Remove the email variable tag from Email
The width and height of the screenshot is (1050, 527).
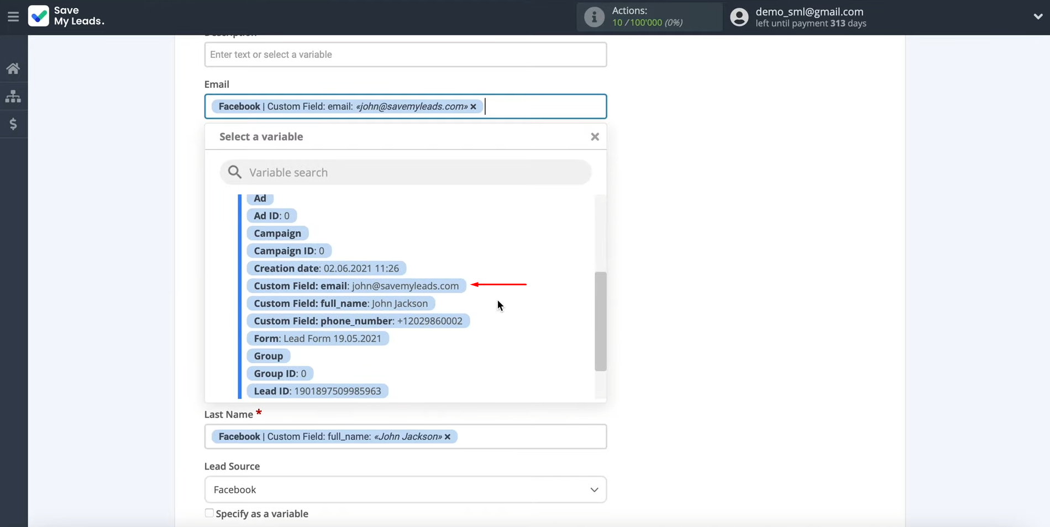pyautogui.click(x=474, y=107)
